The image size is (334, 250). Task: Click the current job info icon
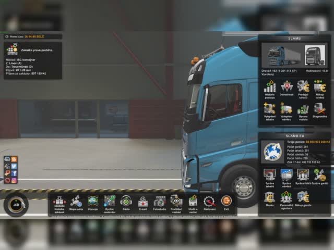click(12, 49)
